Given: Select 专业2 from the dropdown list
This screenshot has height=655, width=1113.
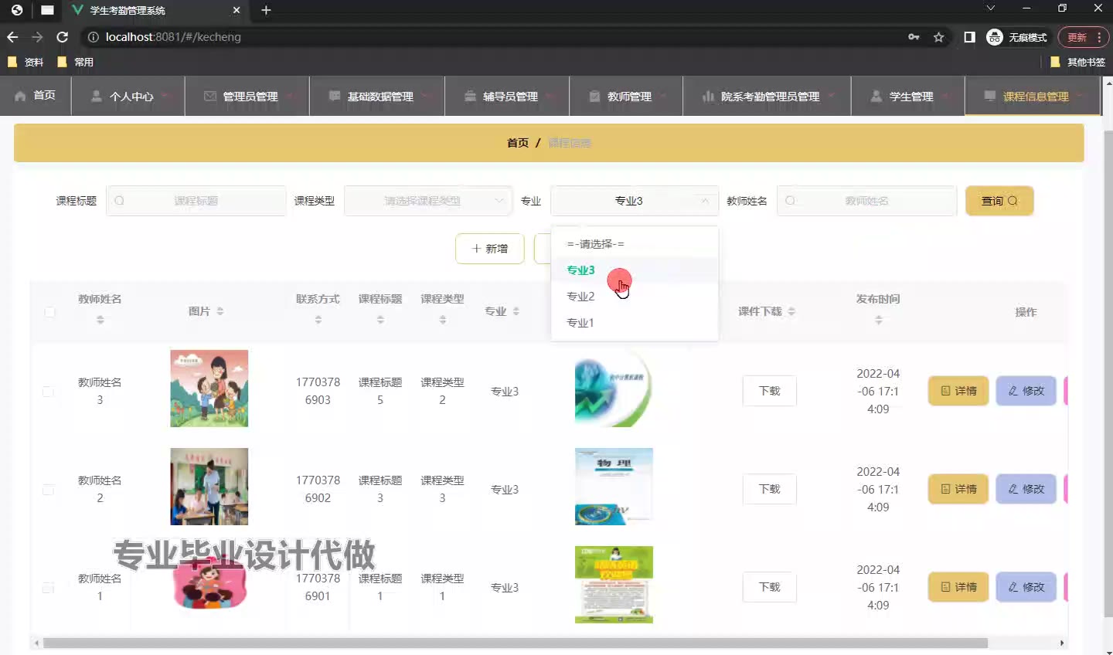Looking at the screenshot, I should (580, 297).
